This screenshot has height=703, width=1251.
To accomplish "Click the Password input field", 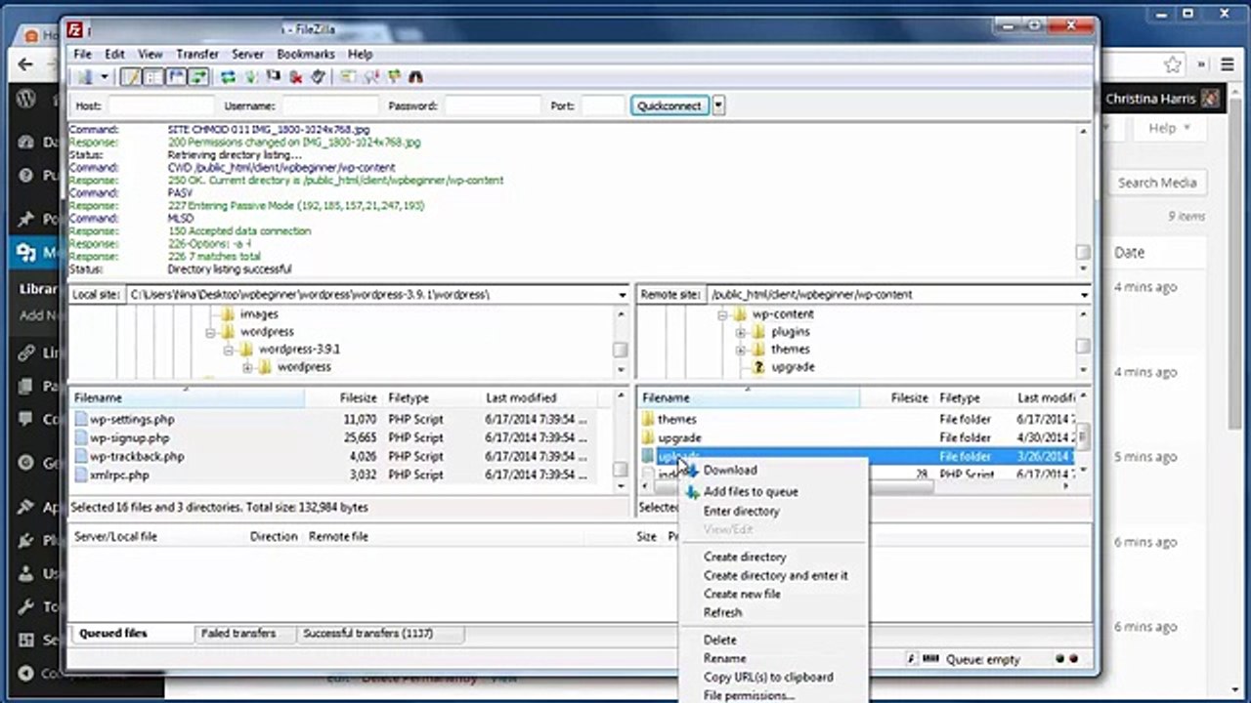I will point(492,105).
